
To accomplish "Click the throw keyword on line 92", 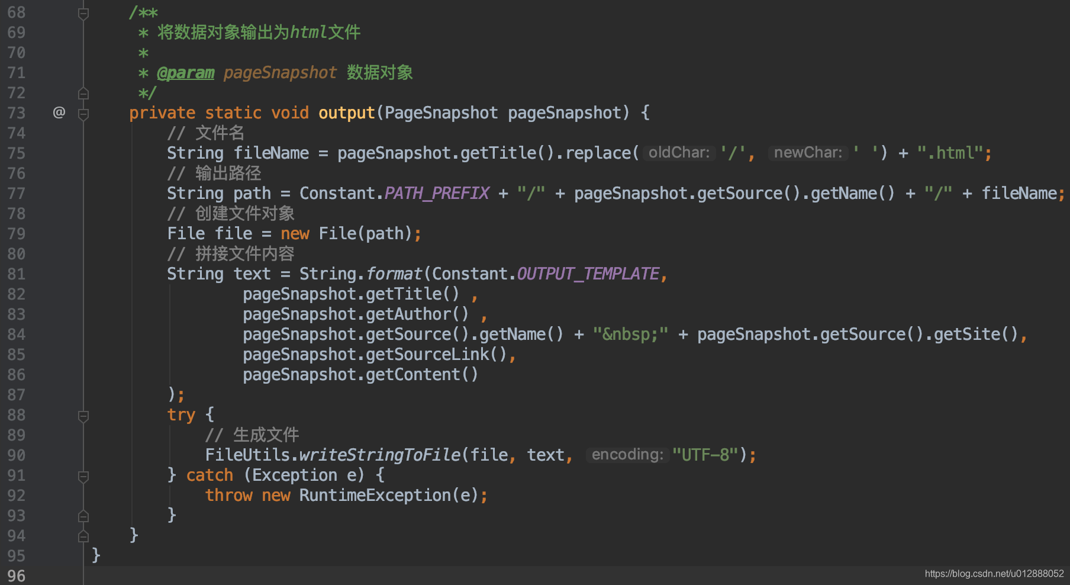I will click(x=228, y=496).
